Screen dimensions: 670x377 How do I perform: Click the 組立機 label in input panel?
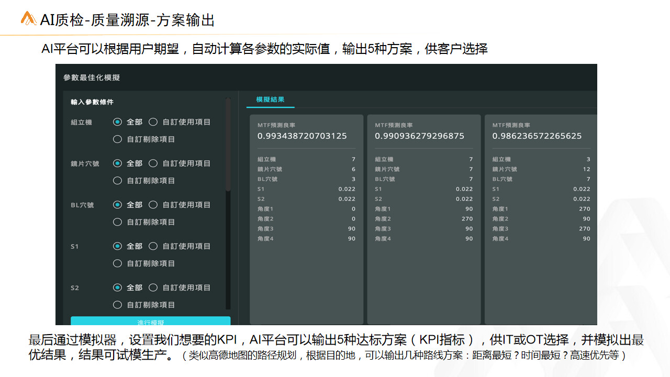[x=81, y=122]
